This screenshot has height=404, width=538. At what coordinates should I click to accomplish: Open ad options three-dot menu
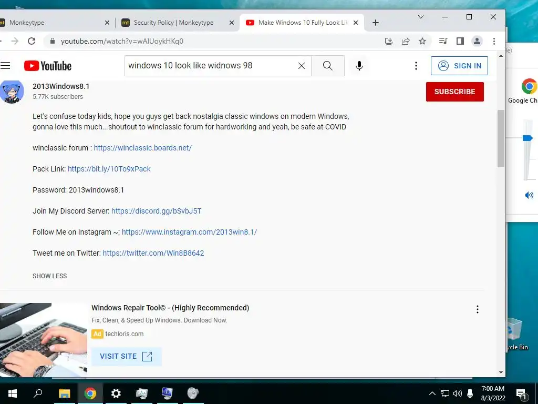(477, 309)
